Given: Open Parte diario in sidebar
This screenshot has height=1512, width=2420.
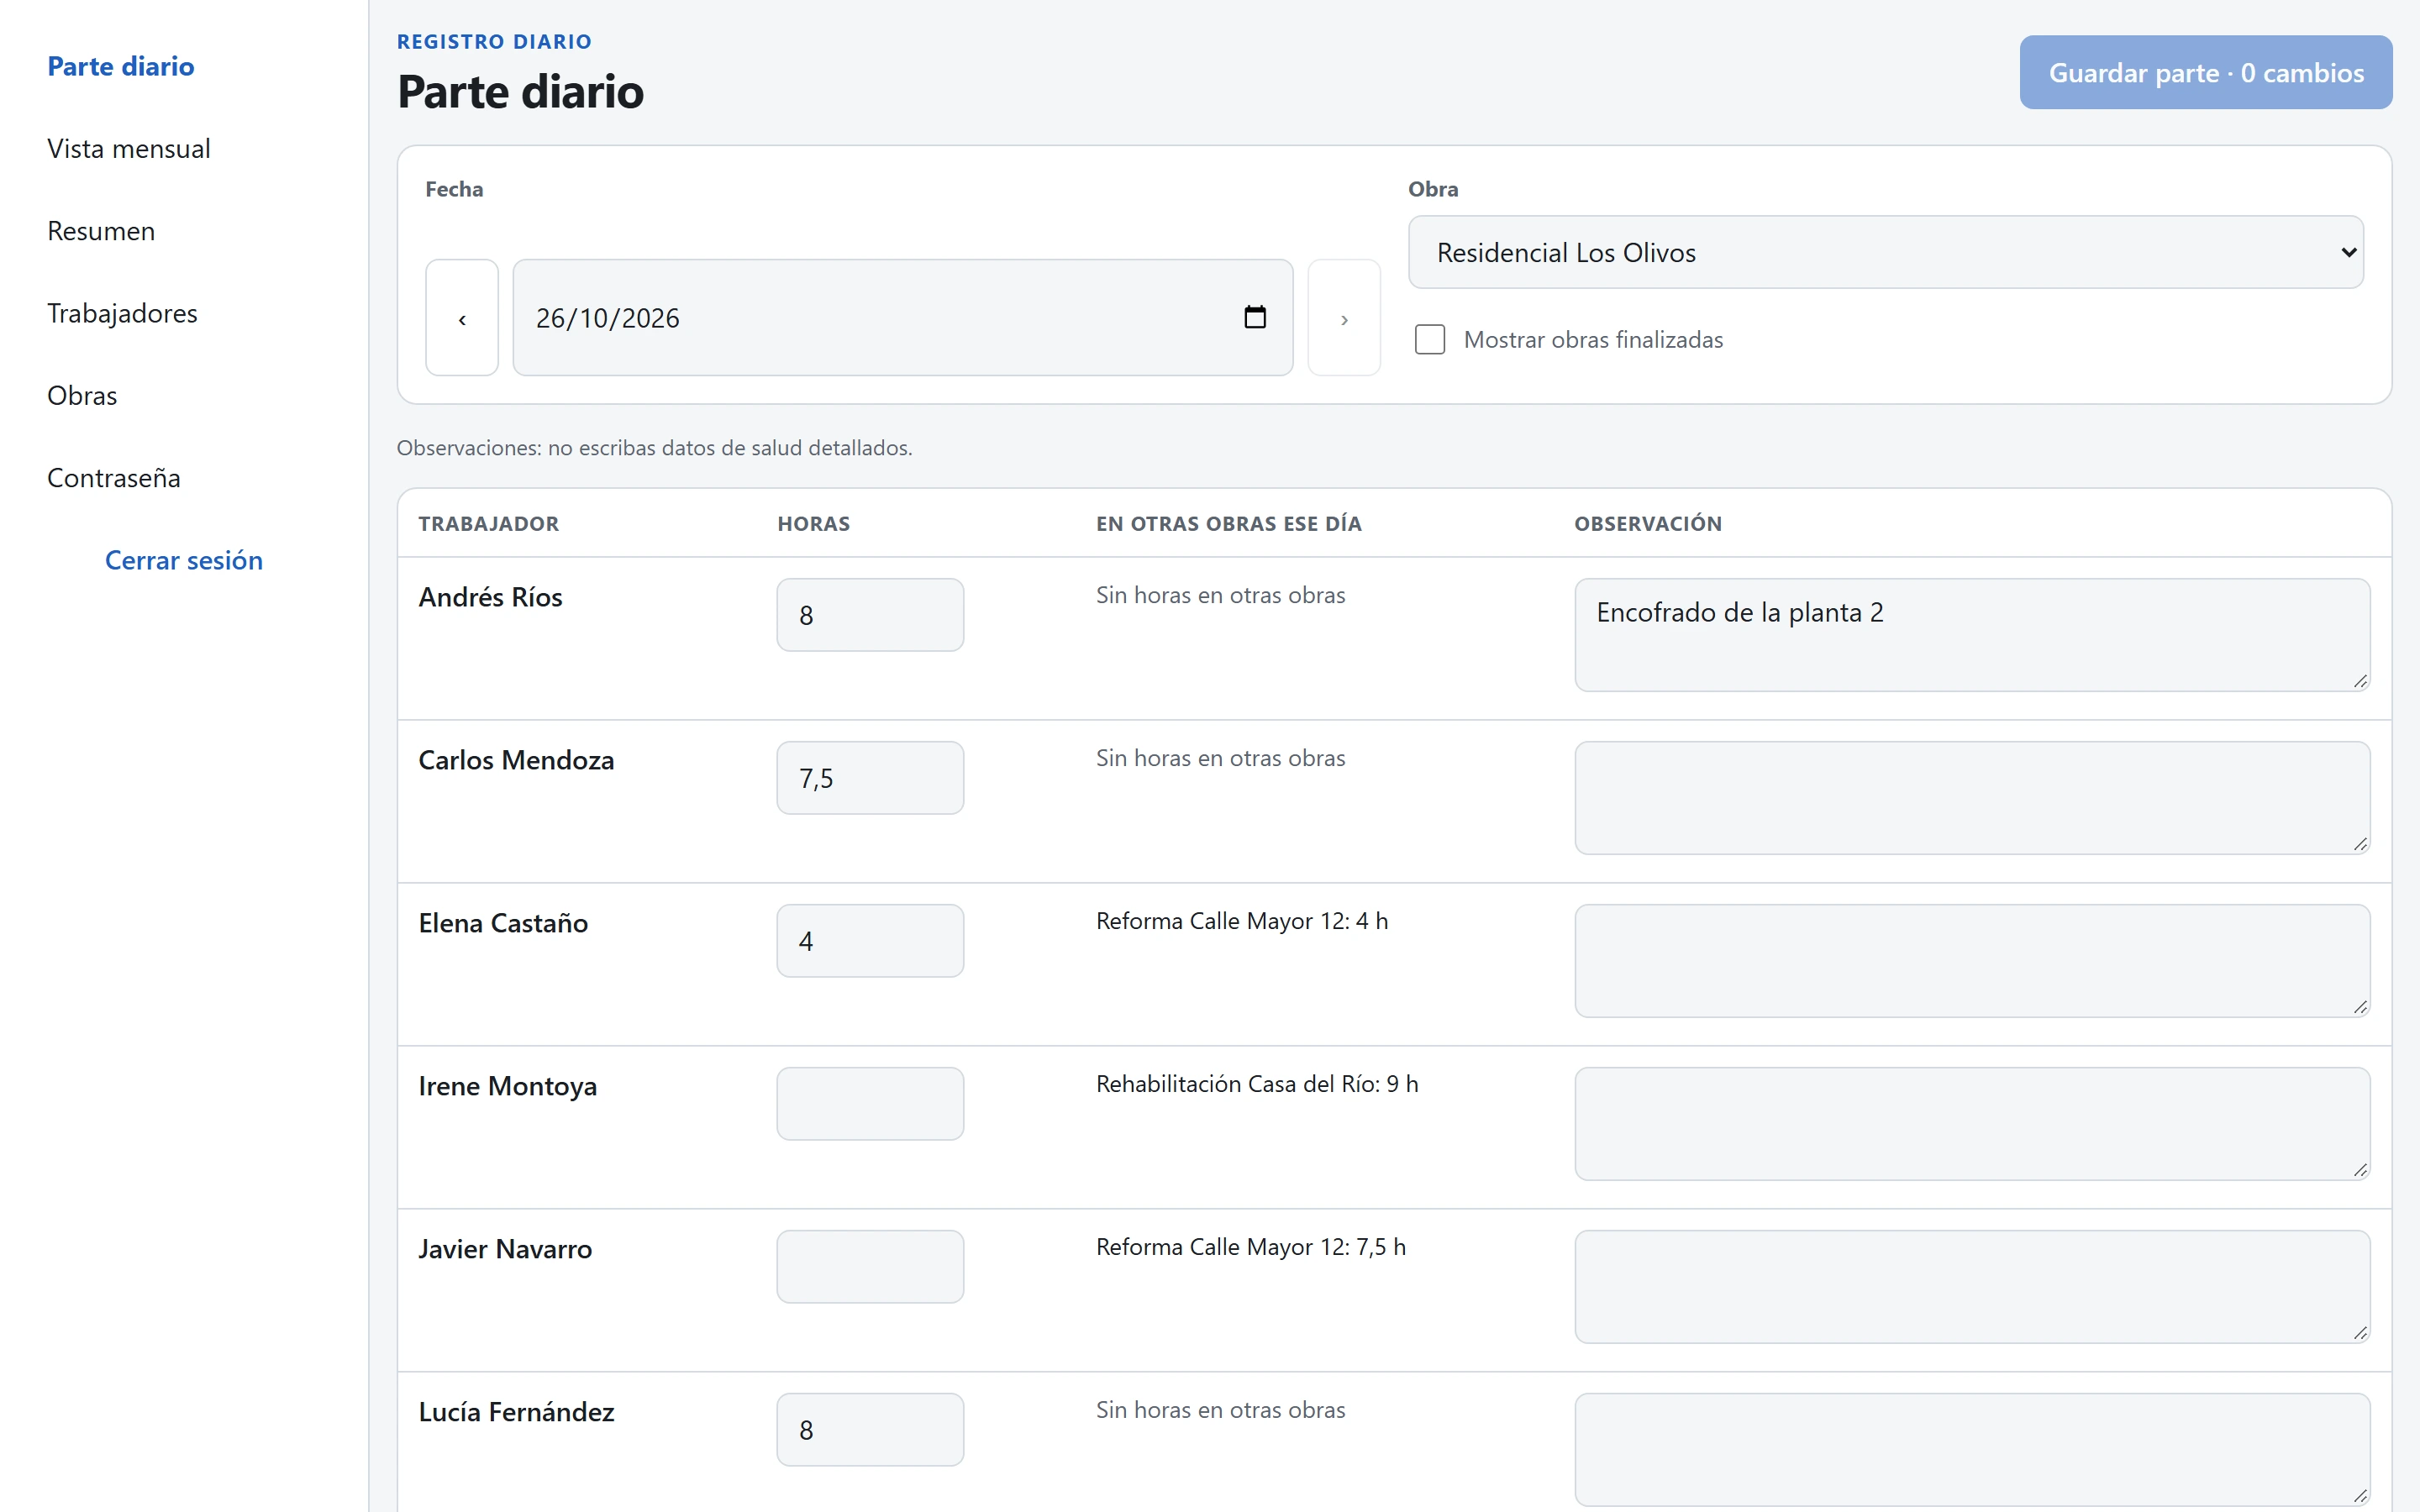Looking at the screenshot, I should click(121, 66).
